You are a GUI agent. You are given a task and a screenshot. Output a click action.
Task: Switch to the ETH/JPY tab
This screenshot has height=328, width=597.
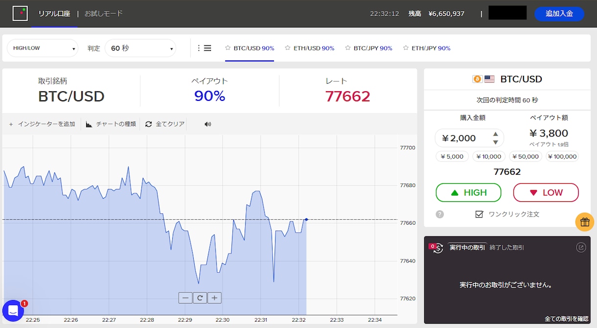click(x=427, y=48)
